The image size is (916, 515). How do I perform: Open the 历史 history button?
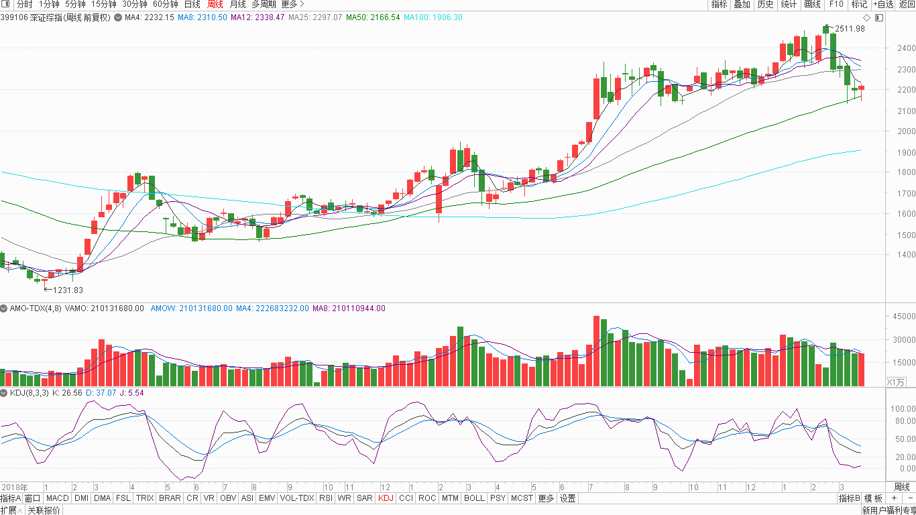[765, 4]
